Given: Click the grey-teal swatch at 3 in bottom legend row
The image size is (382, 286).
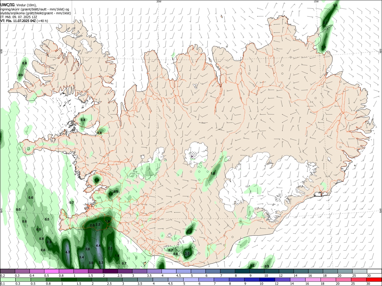Looking at the screenshot, I should coord(130,279).
